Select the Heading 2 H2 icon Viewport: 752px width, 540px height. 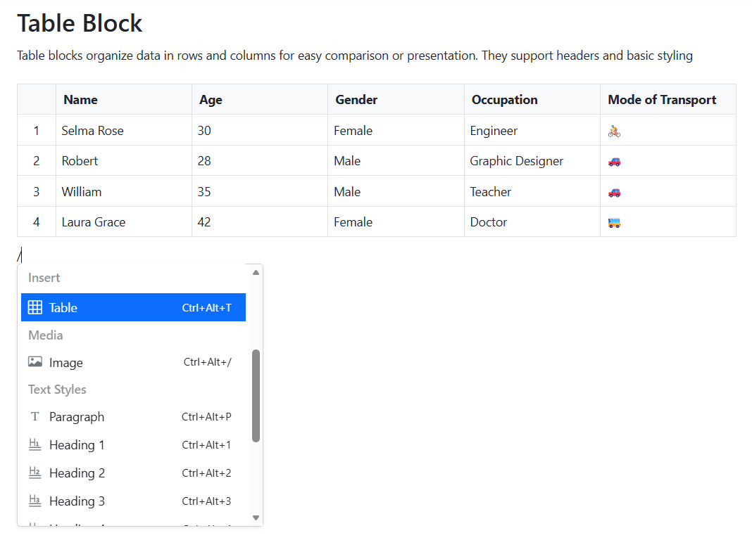click(x=35, y=472)
